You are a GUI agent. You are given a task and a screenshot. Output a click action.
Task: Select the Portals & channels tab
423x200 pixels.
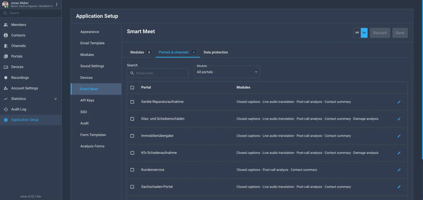point(178,52)
